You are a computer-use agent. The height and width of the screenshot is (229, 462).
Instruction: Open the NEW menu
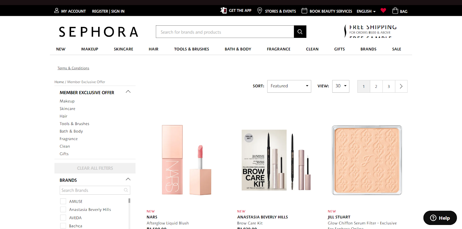pyautogui.click(x=61, y=49)
